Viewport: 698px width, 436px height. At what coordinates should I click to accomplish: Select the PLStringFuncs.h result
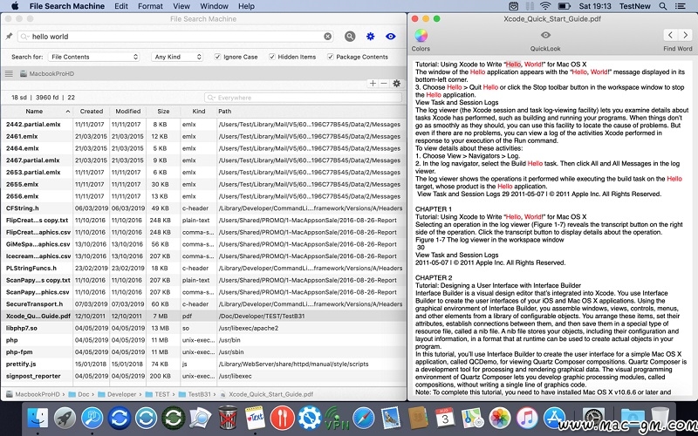pos(203,268)
